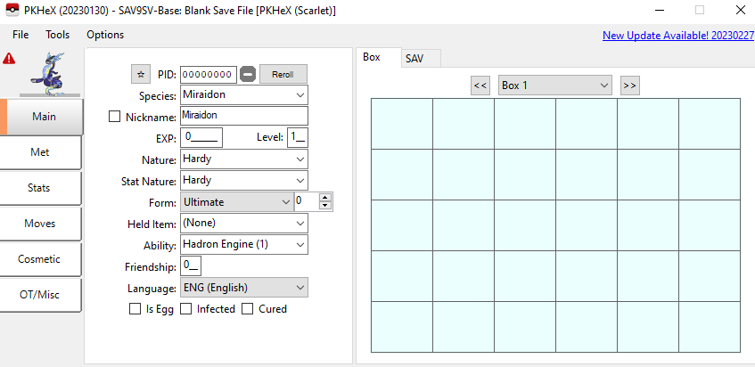
Task: Click the gray gender icon next to PID
Action: [248, 75]
